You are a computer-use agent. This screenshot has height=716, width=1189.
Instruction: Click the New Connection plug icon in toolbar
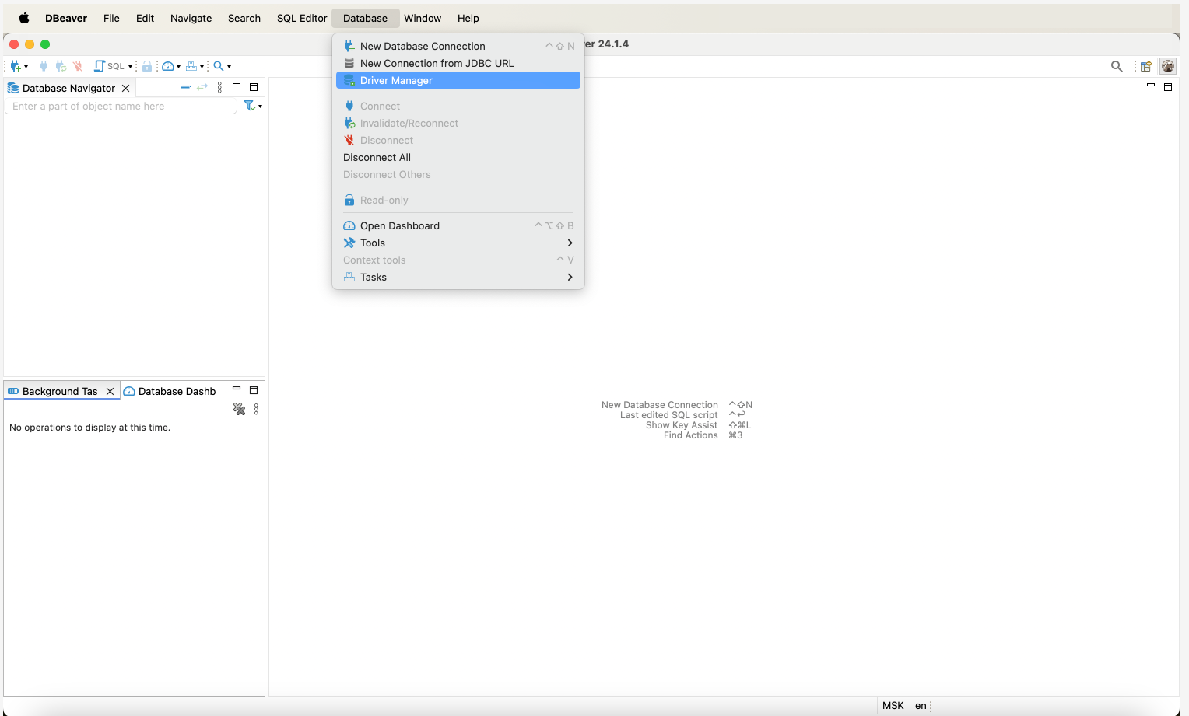pyautogui.click(x=15, y=66)
